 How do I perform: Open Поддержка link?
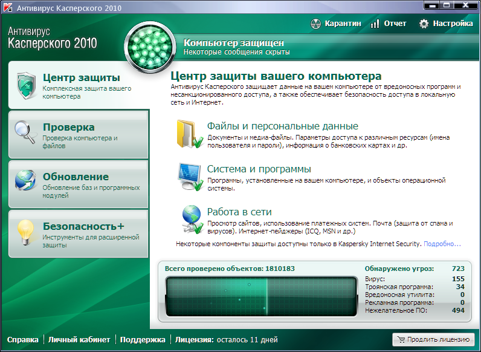(143, 340)
